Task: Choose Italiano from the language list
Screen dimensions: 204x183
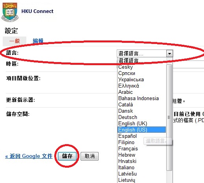Action: pyautogui.click(x=142, y=167)
